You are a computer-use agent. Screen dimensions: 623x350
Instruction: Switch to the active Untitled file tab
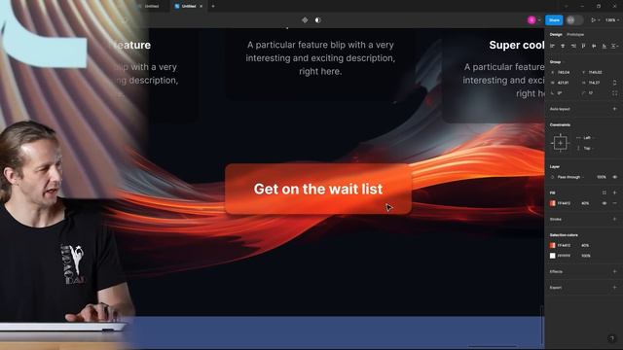tap(189, 6)
